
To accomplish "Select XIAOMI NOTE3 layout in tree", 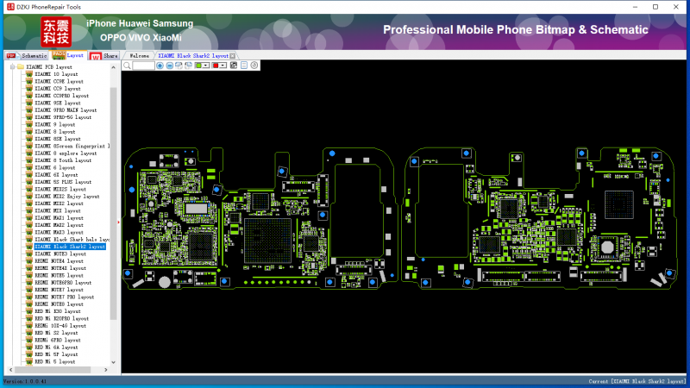I will point(60,254).
